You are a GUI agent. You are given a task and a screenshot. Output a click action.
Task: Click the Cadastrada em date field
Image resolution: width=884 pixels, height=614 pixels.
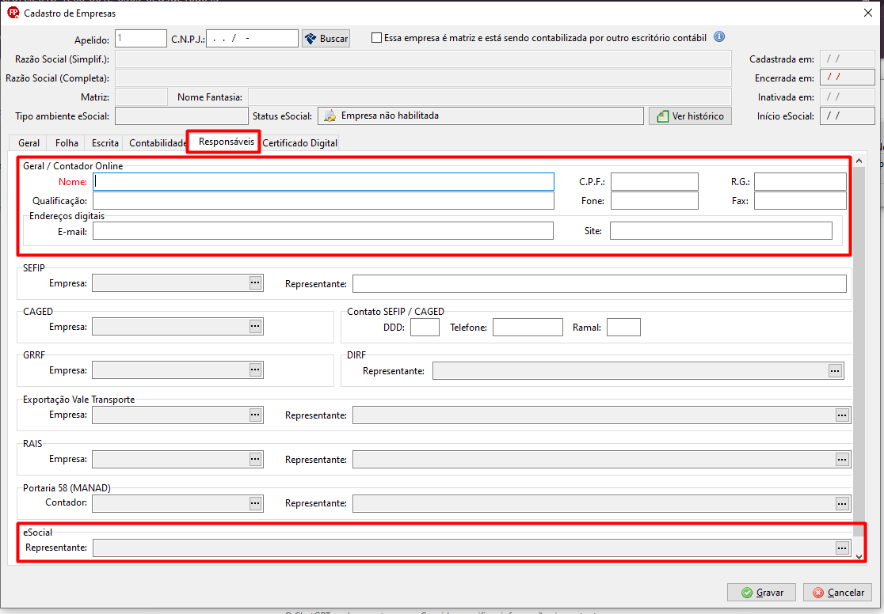point(848,59)
